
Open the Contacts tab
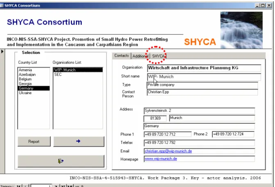click(x=122, y=56)
